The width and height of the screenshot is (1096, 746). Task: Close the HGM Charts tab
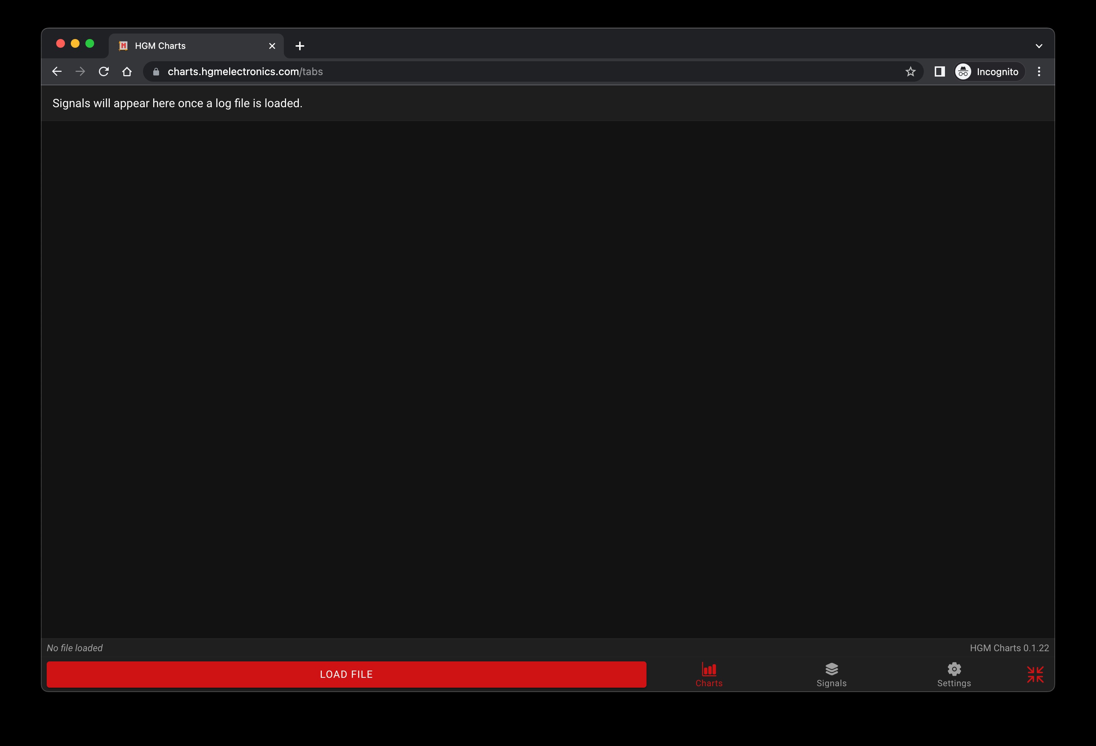pyautogui.click(x=272, y=46)
